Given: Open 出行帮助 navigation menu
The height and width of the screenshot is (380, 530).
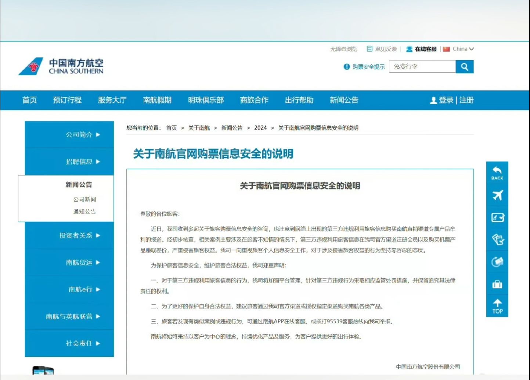Looking at the screenshot, I should pos(299,100).
